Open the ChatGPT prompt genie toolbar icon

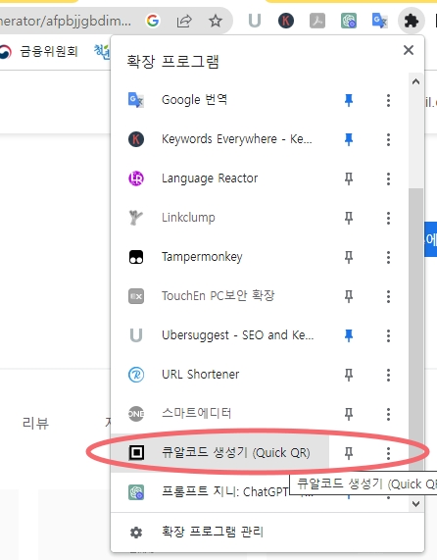point(349,21)
